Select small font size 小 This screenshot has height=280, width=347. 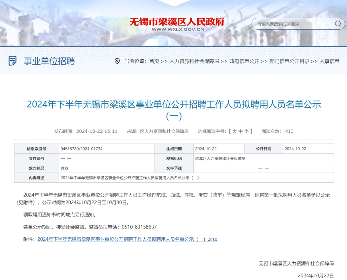click(x=246, y=131)
